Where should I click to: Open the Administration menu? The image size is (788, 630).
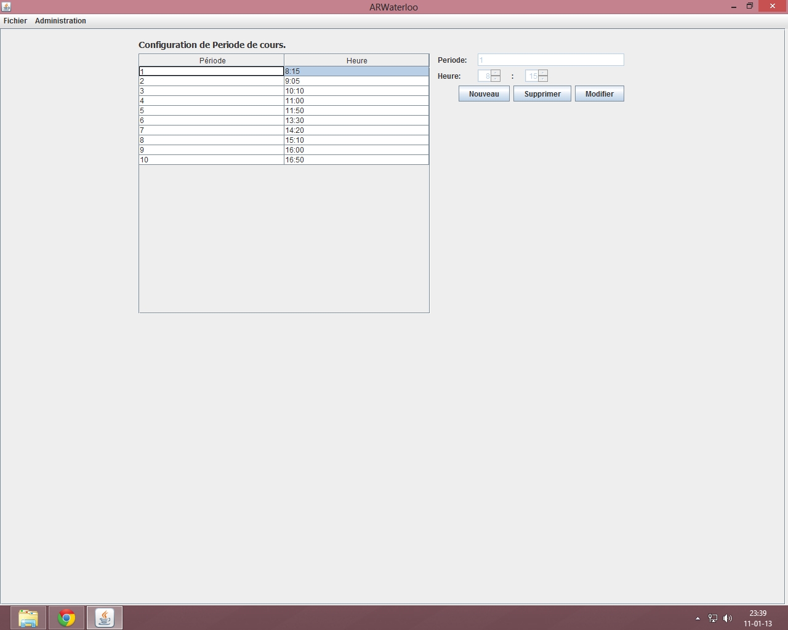point(60,21)
